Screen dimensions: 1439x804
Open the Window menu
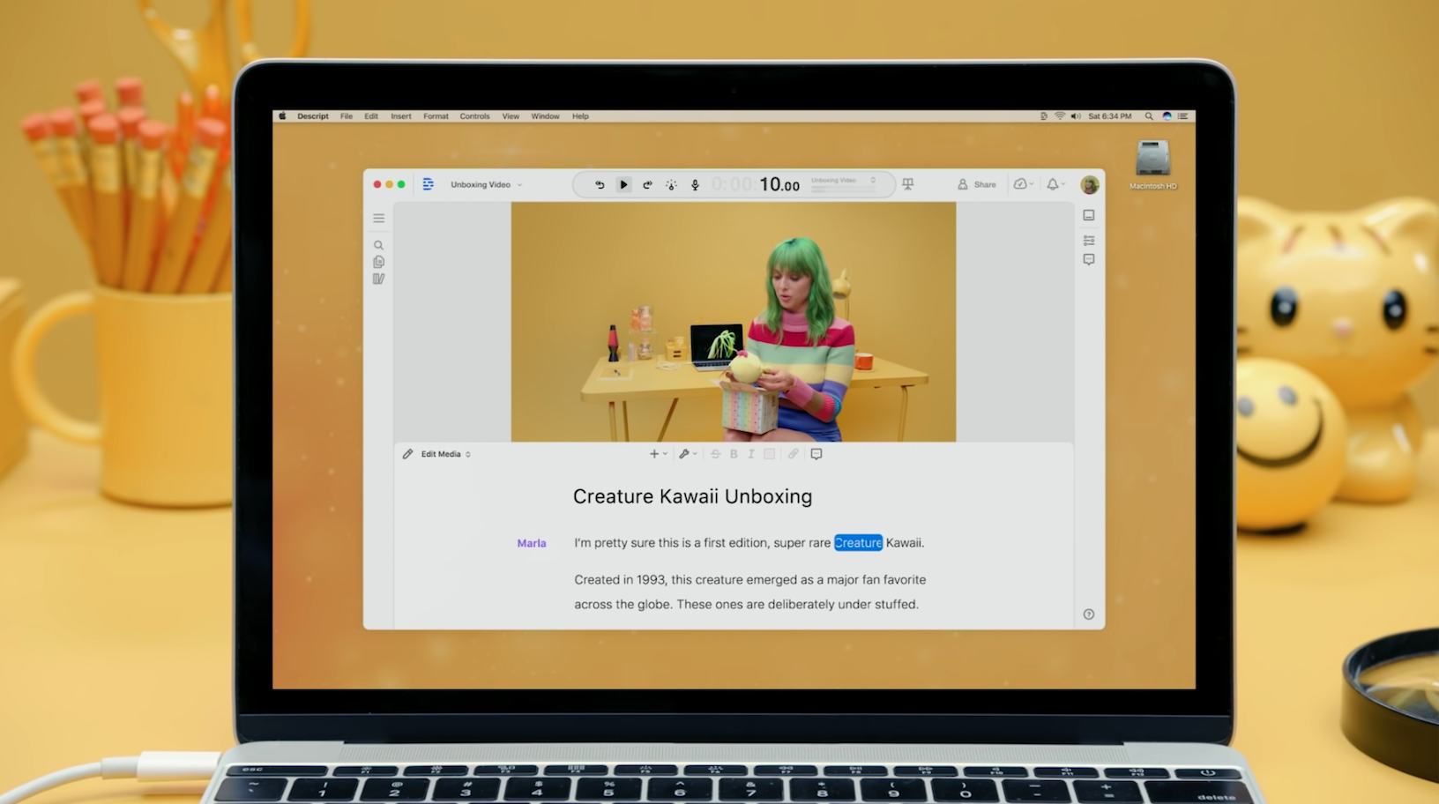545,116
